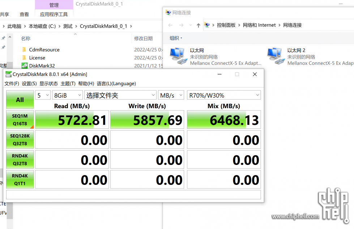Open the 主题(T) menu
Screen dimensions: 354x229
pyautogui.click(x=68, y=84)
